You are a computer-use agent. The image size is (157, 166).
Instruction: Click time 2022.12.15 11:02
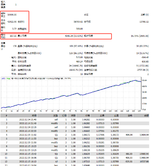coord(28,135)
